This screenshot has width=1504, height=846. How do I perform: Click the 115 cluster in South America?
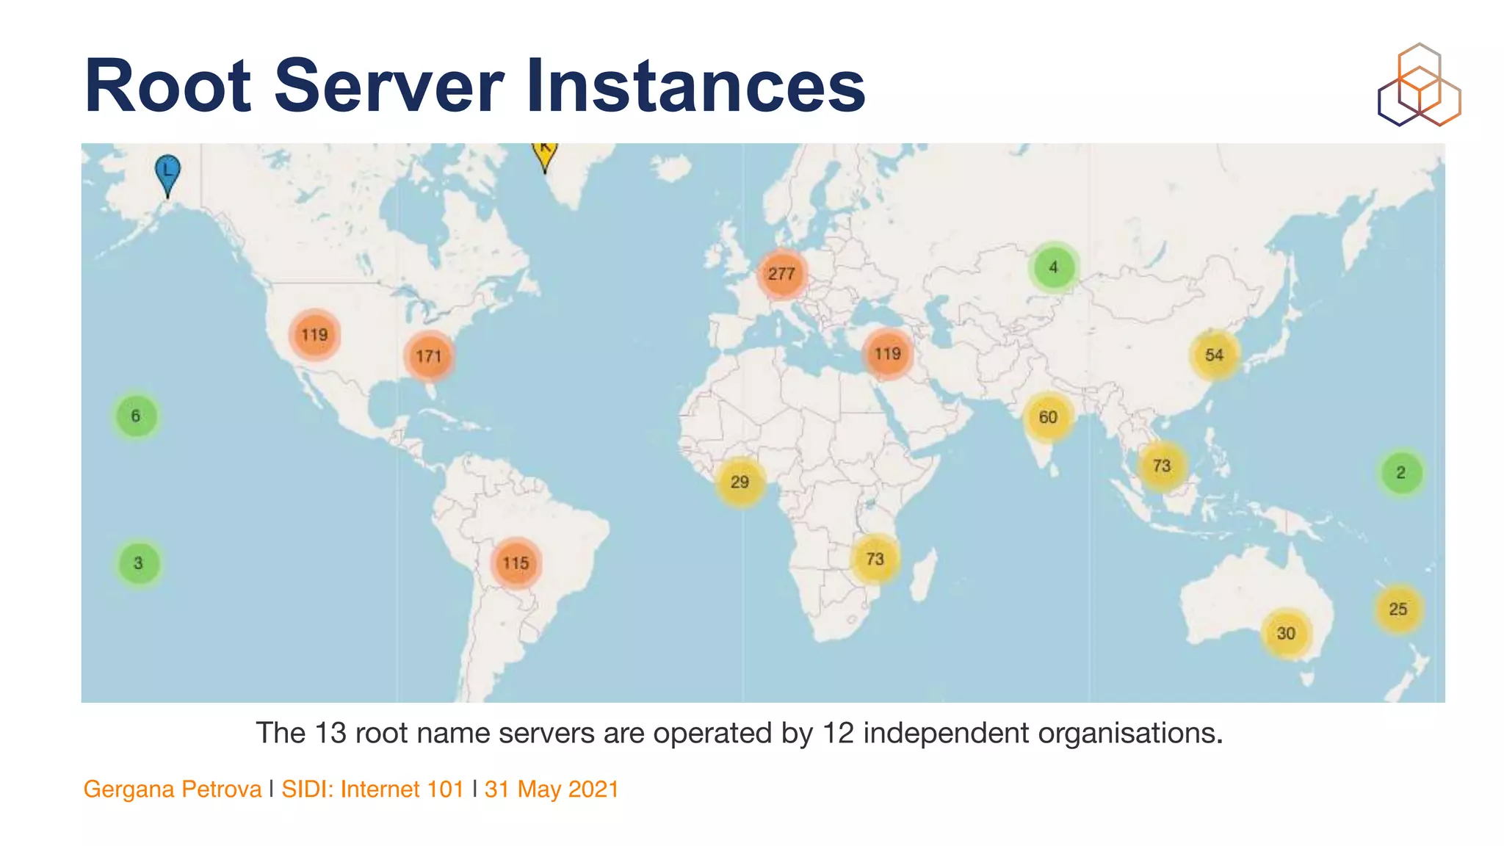pyautogui.click(x=516, y=563)
